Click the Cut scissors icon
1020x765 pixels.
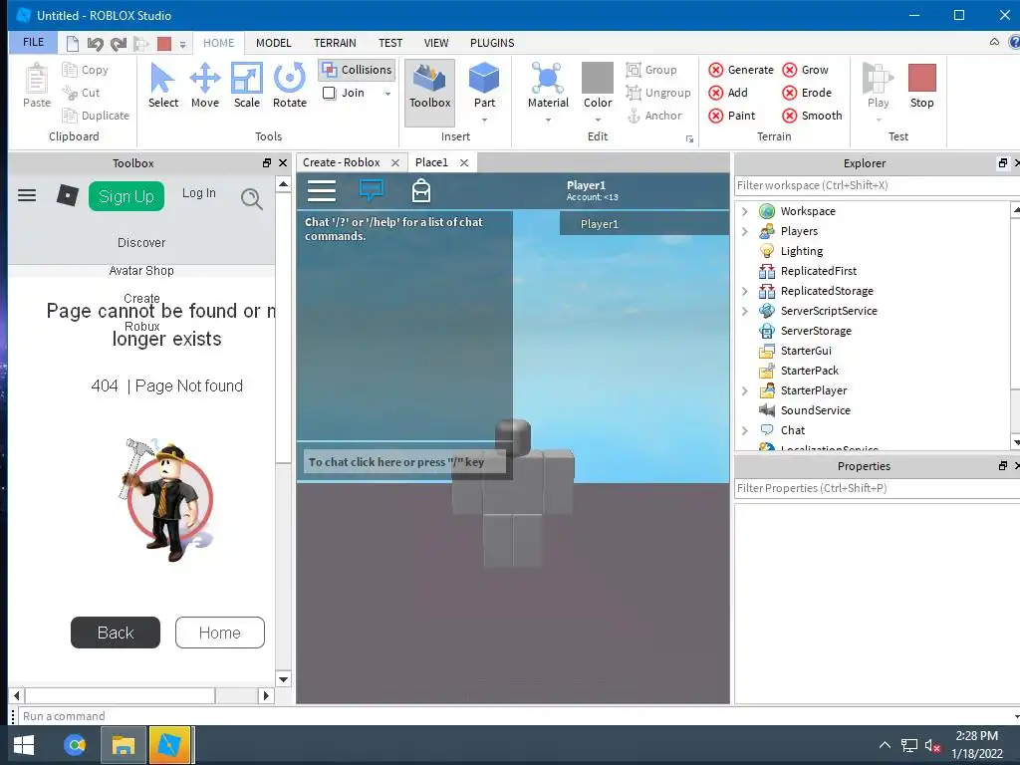coord(70,93)
